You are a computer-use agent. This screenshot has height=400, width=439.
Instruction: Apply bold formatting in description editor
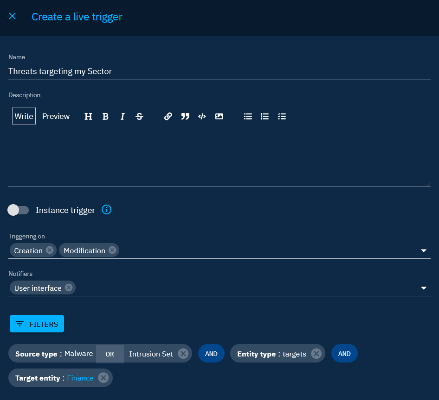[x=105, y=117]
